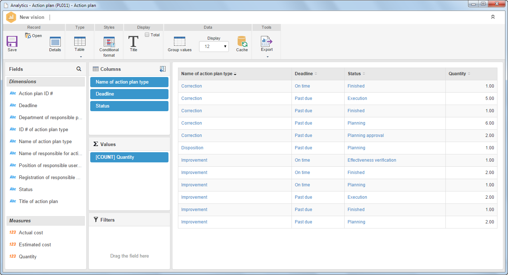This screenshot has height=275, width=508.
Task: Click the Dimensions section header
Action: 45,82
